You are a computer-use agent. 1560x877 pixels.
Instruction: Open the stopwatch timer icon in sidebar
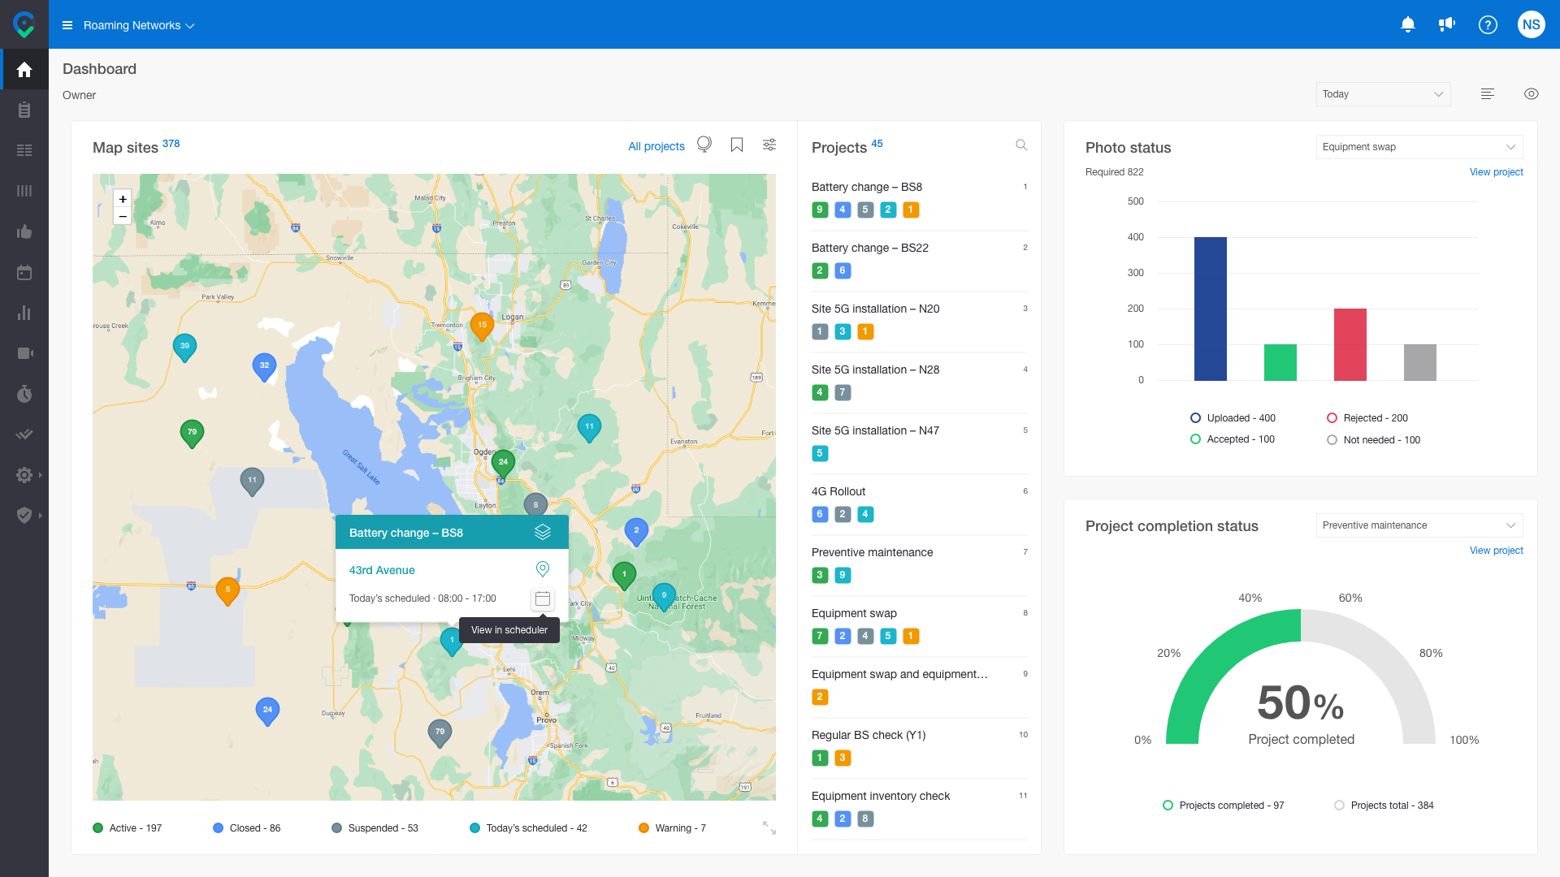point(24,394)
